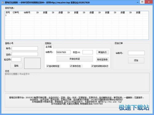This screenshot has height=115, width=154.
Task: Click the title bar application icon
Action: 2,2
